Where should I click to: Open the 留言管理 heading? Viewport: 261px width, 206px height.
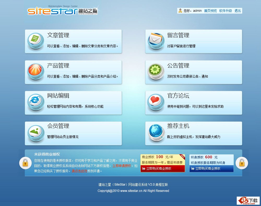[178, 35]
